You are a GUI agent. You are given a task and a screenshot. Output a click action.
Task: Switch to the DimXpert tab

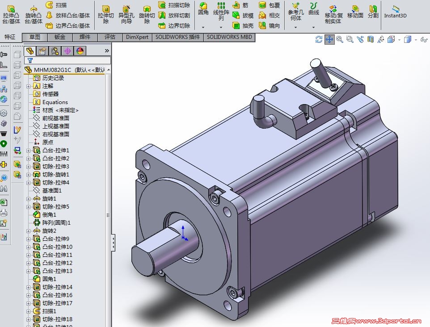[137, 37]
